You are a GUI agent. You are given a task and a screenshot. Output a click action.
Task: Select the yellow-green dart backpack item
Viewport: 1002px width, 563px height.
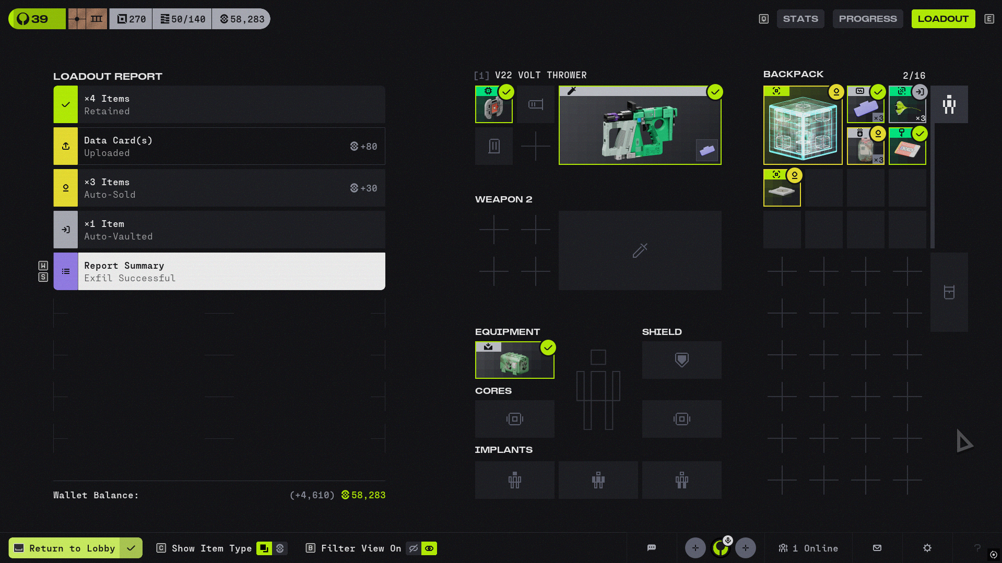click(907, 104)
